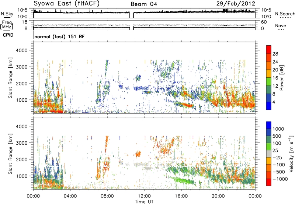This screenshot has width=295, height=204.
Task: Click the "04:00" time tick label
Action: [70, 196]
